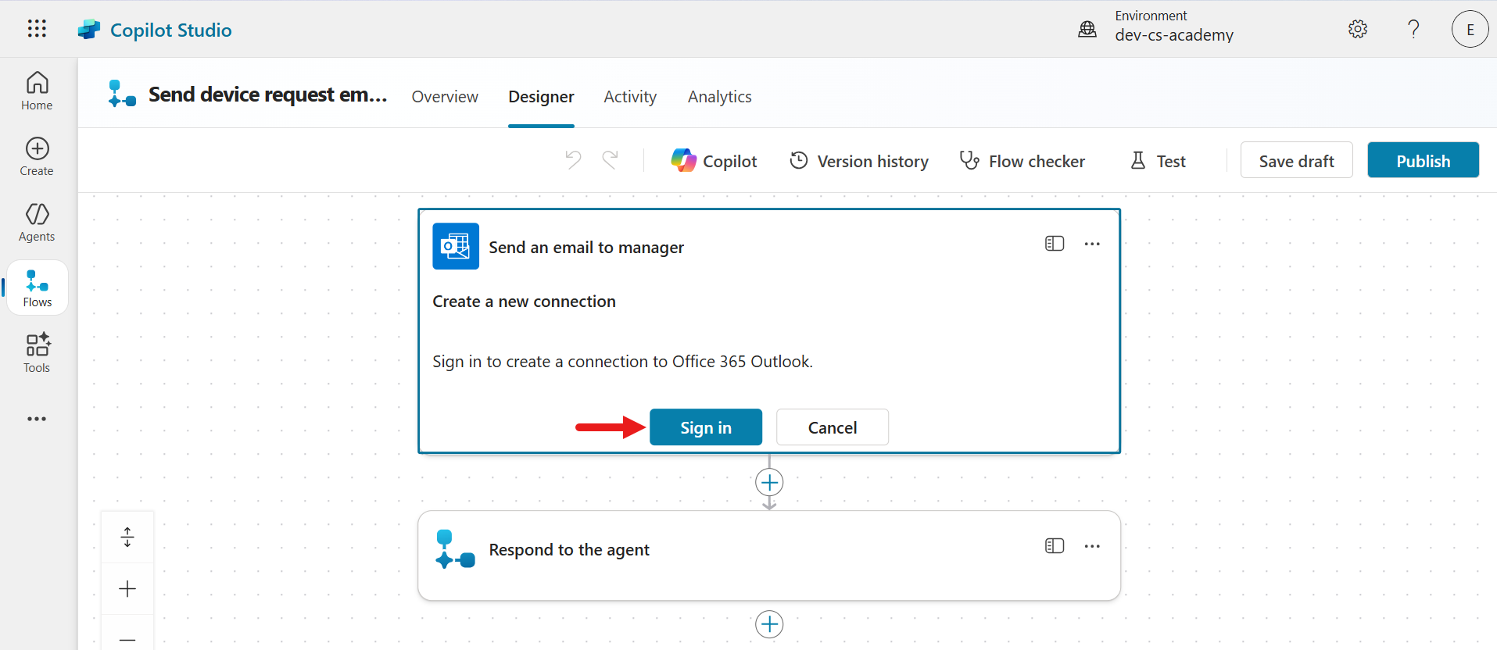Insert step between email and respond actions
1497x650 pixels.
(x=769, y=482)
